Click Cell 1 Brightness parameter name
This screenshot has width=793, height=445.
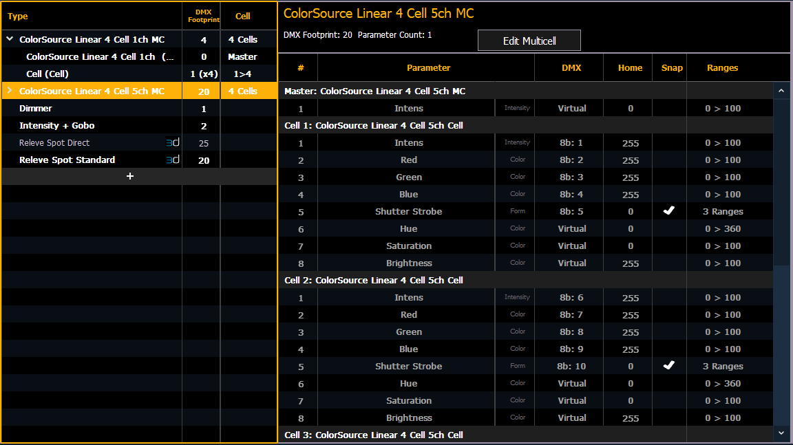[x=409, y=263]
